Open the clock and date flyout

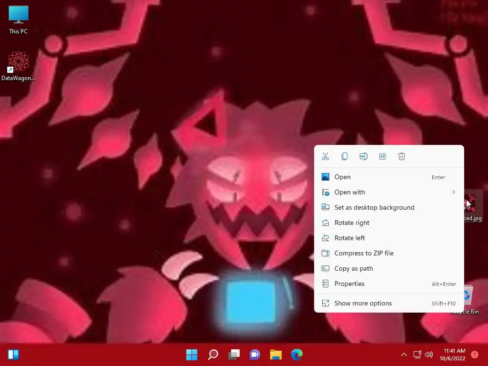pos(453,355)
